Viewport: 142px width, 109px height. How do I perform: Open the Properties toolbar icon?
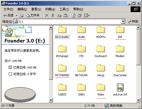[x=80, y=15]
